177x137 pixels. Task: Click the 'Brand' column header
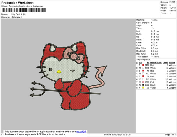172,63
